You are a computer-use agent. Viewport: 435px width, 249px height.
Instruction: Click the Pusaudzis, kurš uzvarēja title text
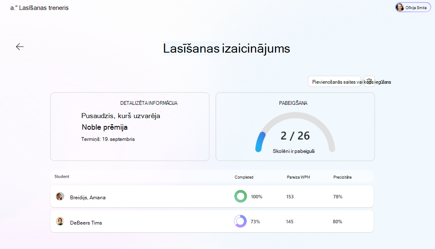tap(121, 116)
